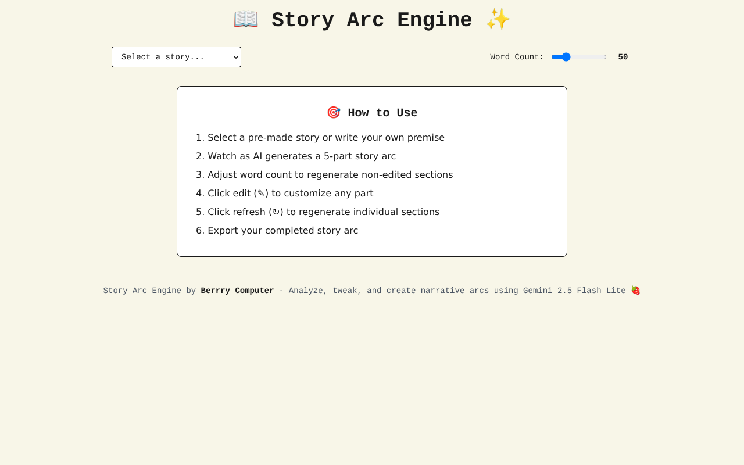Click the Word Count label
This screenshot has height=465, width=744.
click(x=517, y=56)
